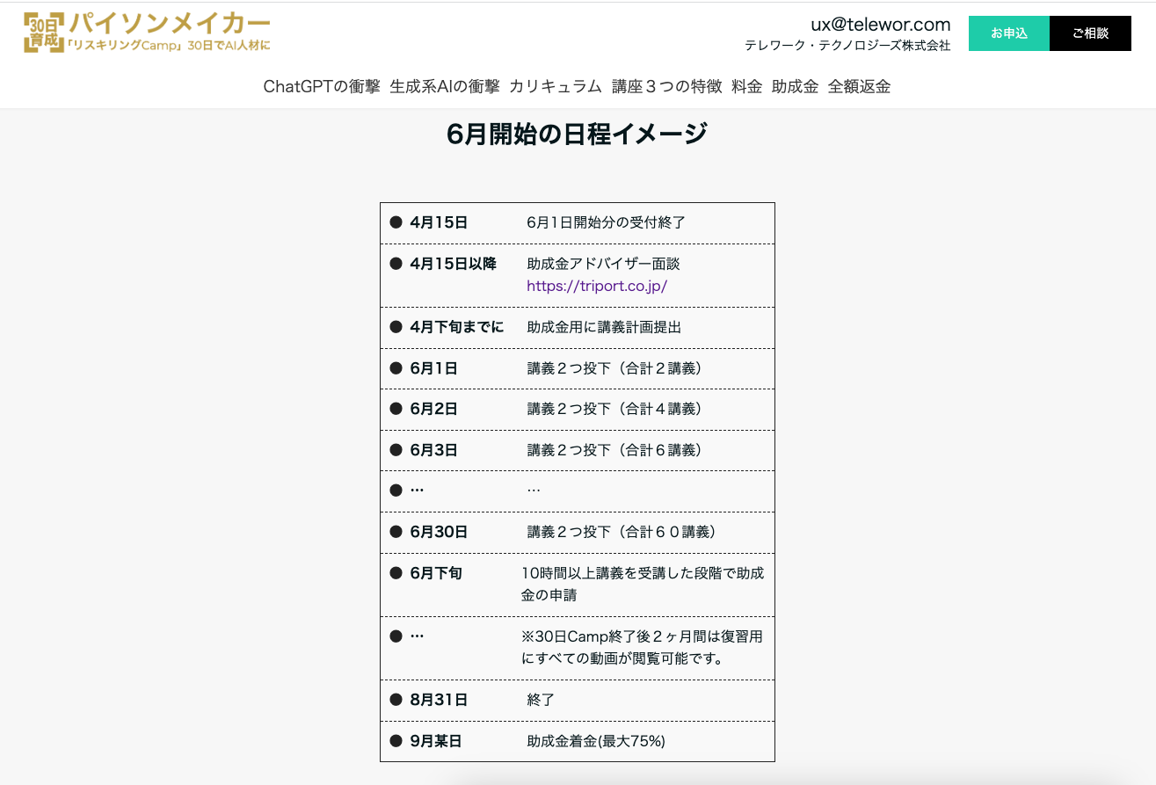Image resolution: width=1156 pixels, height=785 pixels.
Task: Click the 4月下旬までに date cell
Action: pyautogui.click(x=457, y=327)
